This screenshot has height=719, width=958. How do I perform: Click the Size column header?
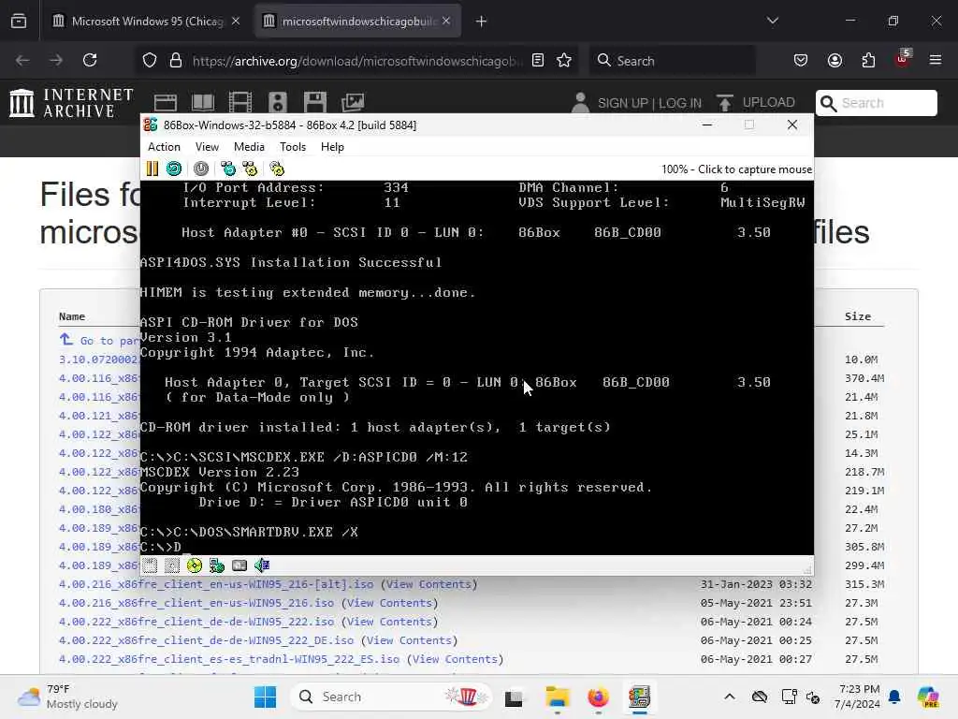click(857, 316)
